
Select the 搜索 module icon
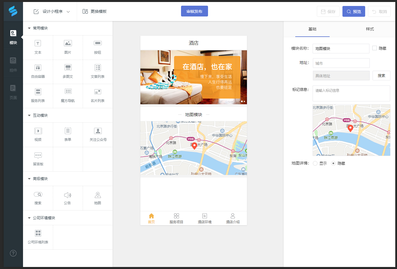tap(38, 194)
